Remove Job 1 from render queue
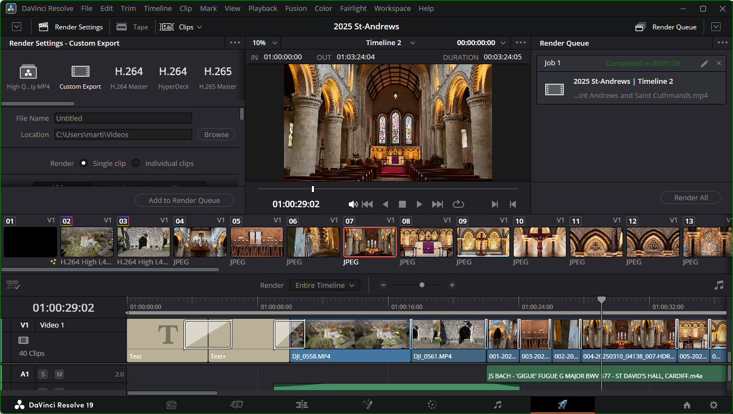This screenshot has width=733, height=414. pos(719,64)
